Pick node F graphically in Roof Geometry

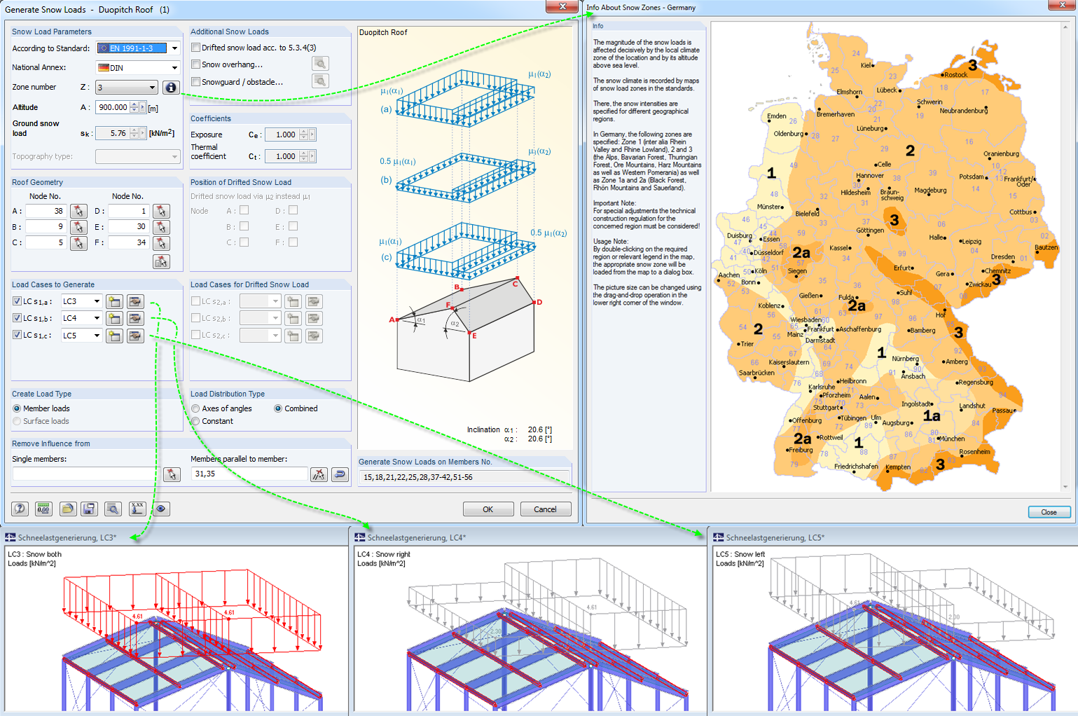click(161, 243)
